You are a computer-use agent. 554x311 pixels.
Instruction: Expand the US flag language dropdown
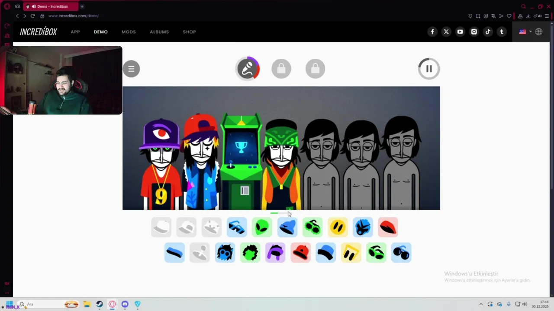point(525,32)
